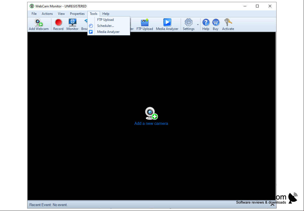Choose Media Analyzer in the Tools menu
The width and height of the screenshot is (304, 211).
pos(109,32)
